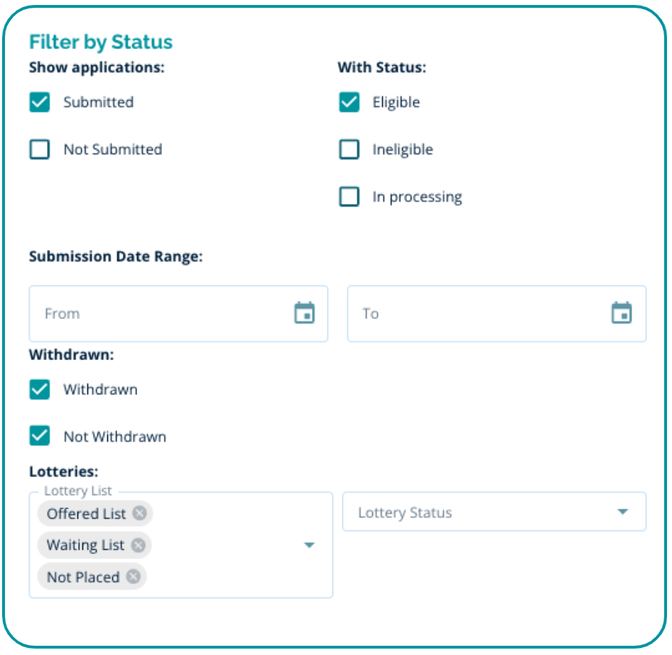Click the Not Placed chip label
The image size is (672, 655).
coord(82,577)
